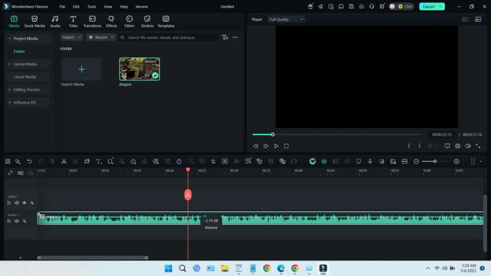Hide the Video 1 track

(x=24, y=203)
